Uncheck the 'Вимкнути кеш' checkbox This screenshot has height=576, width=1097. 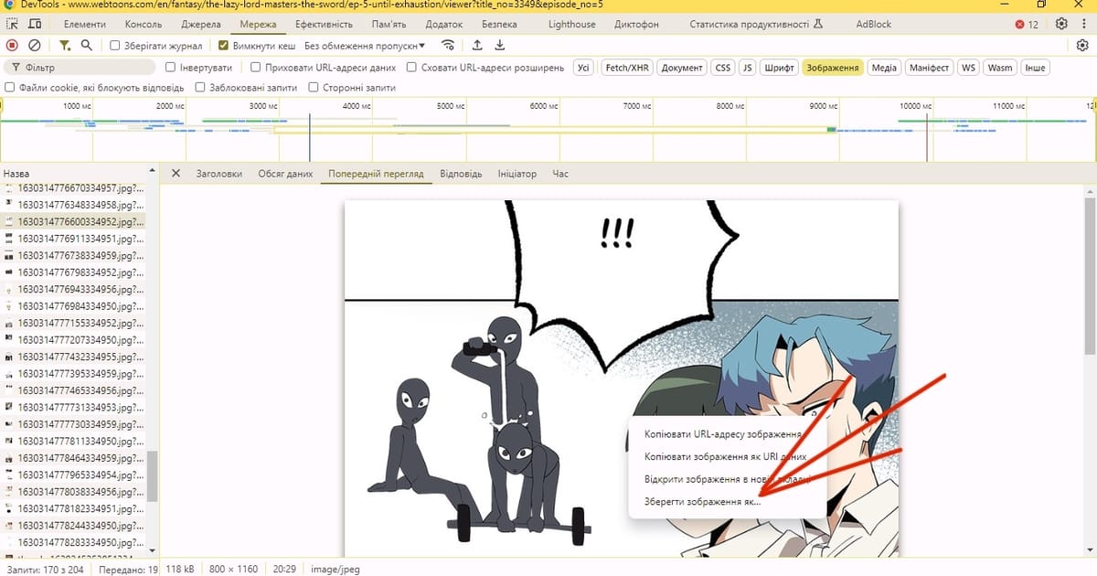[224, 45]
